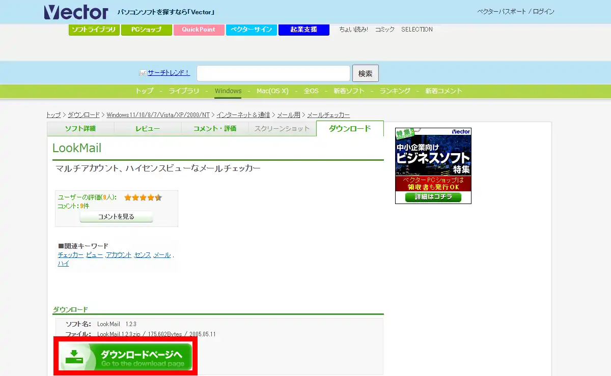Select 新着コメント in the green menu bar

(444, 91)
